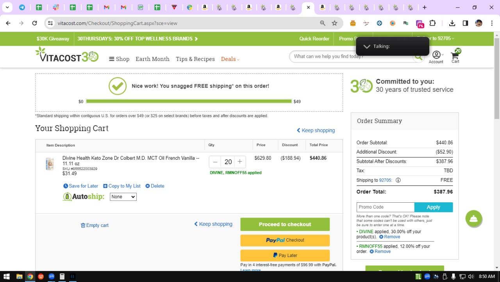Open Calculator from the taskbar

point(62,277)
